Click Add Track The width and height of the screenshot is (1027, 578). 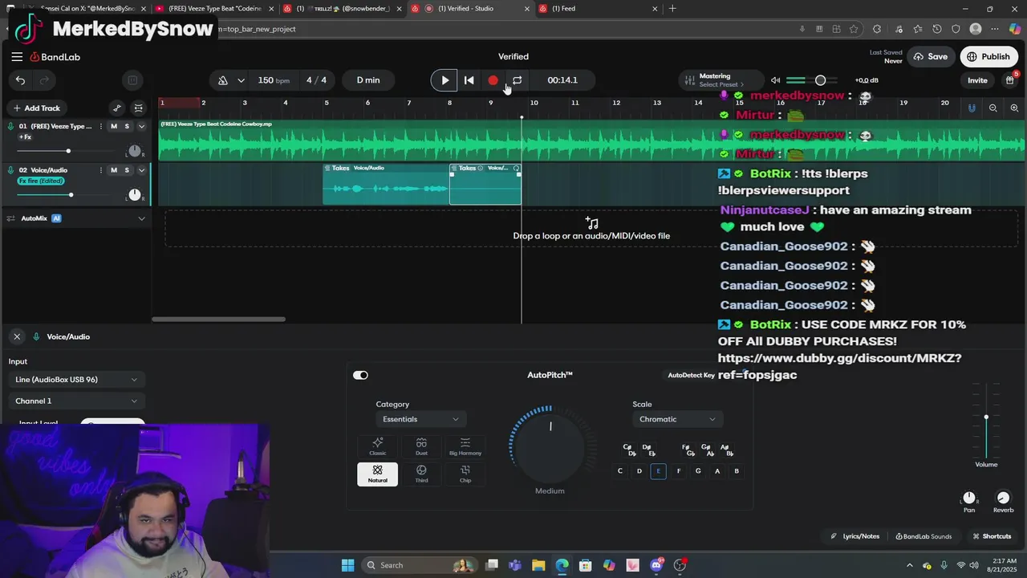36,108
